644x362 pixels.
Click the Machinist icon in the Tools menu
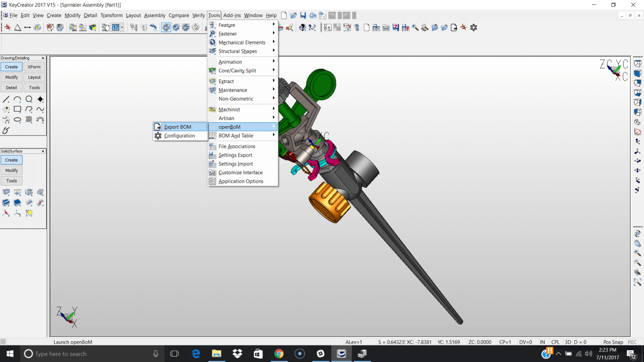pos(213,109)
